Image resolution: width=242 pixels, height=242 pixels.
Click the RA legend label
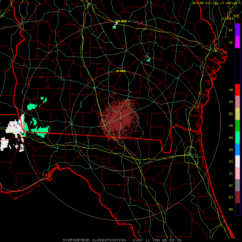pyautogui.click(x=231, y=138)
